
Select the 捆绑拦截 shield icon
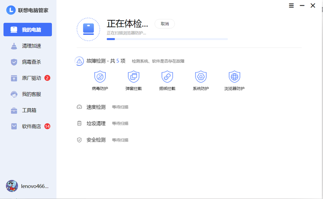click(167, 77)
